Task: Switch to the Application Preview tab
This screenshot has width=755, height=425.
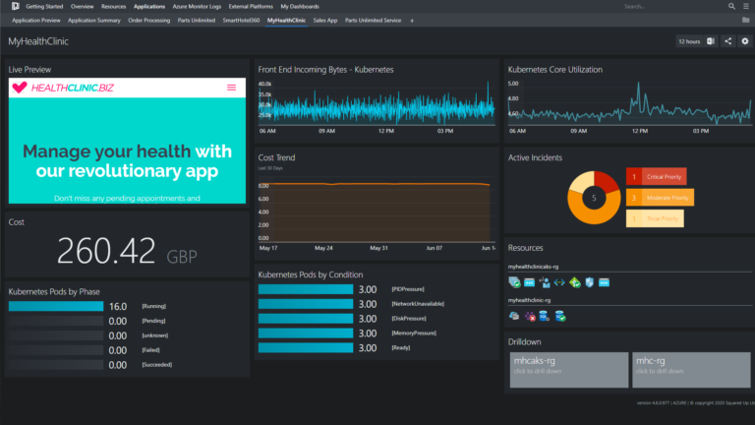Action: point(36,21)
